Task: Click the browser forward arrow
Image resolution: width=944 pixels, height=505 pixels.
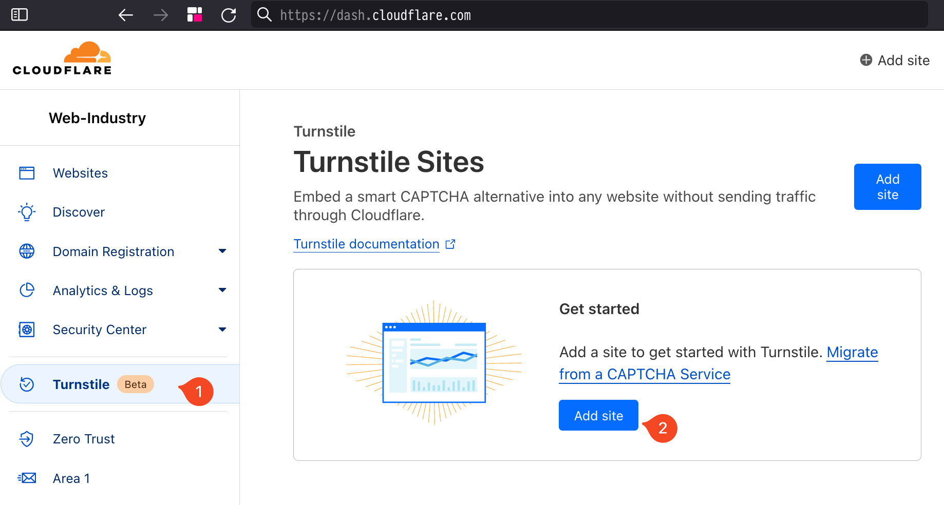Action: (x=161, y=15)
